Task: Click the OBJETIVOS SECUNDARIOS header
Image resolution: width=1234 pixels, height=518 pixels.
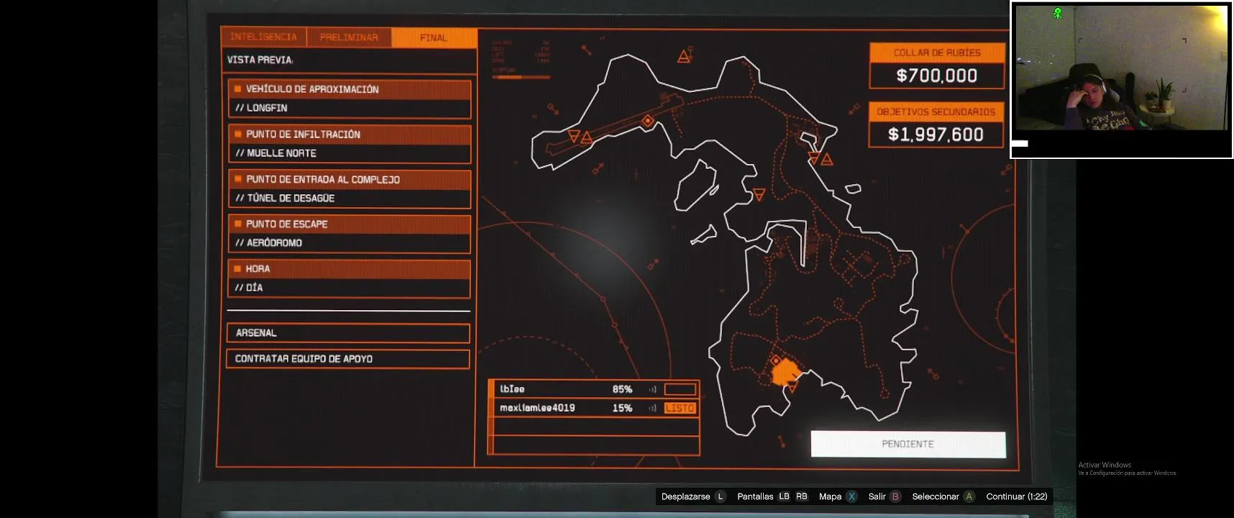Action: (936, 112)
